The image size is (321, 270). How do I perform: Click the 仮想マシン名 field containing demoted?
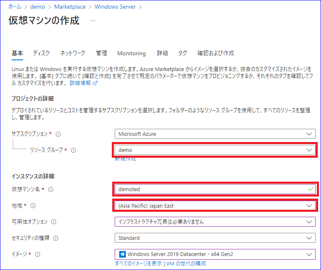click(215, 189)
